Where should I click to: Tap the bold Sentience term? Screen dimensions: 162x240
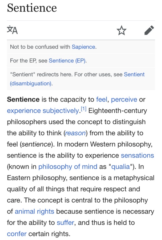tap(23, 99)
